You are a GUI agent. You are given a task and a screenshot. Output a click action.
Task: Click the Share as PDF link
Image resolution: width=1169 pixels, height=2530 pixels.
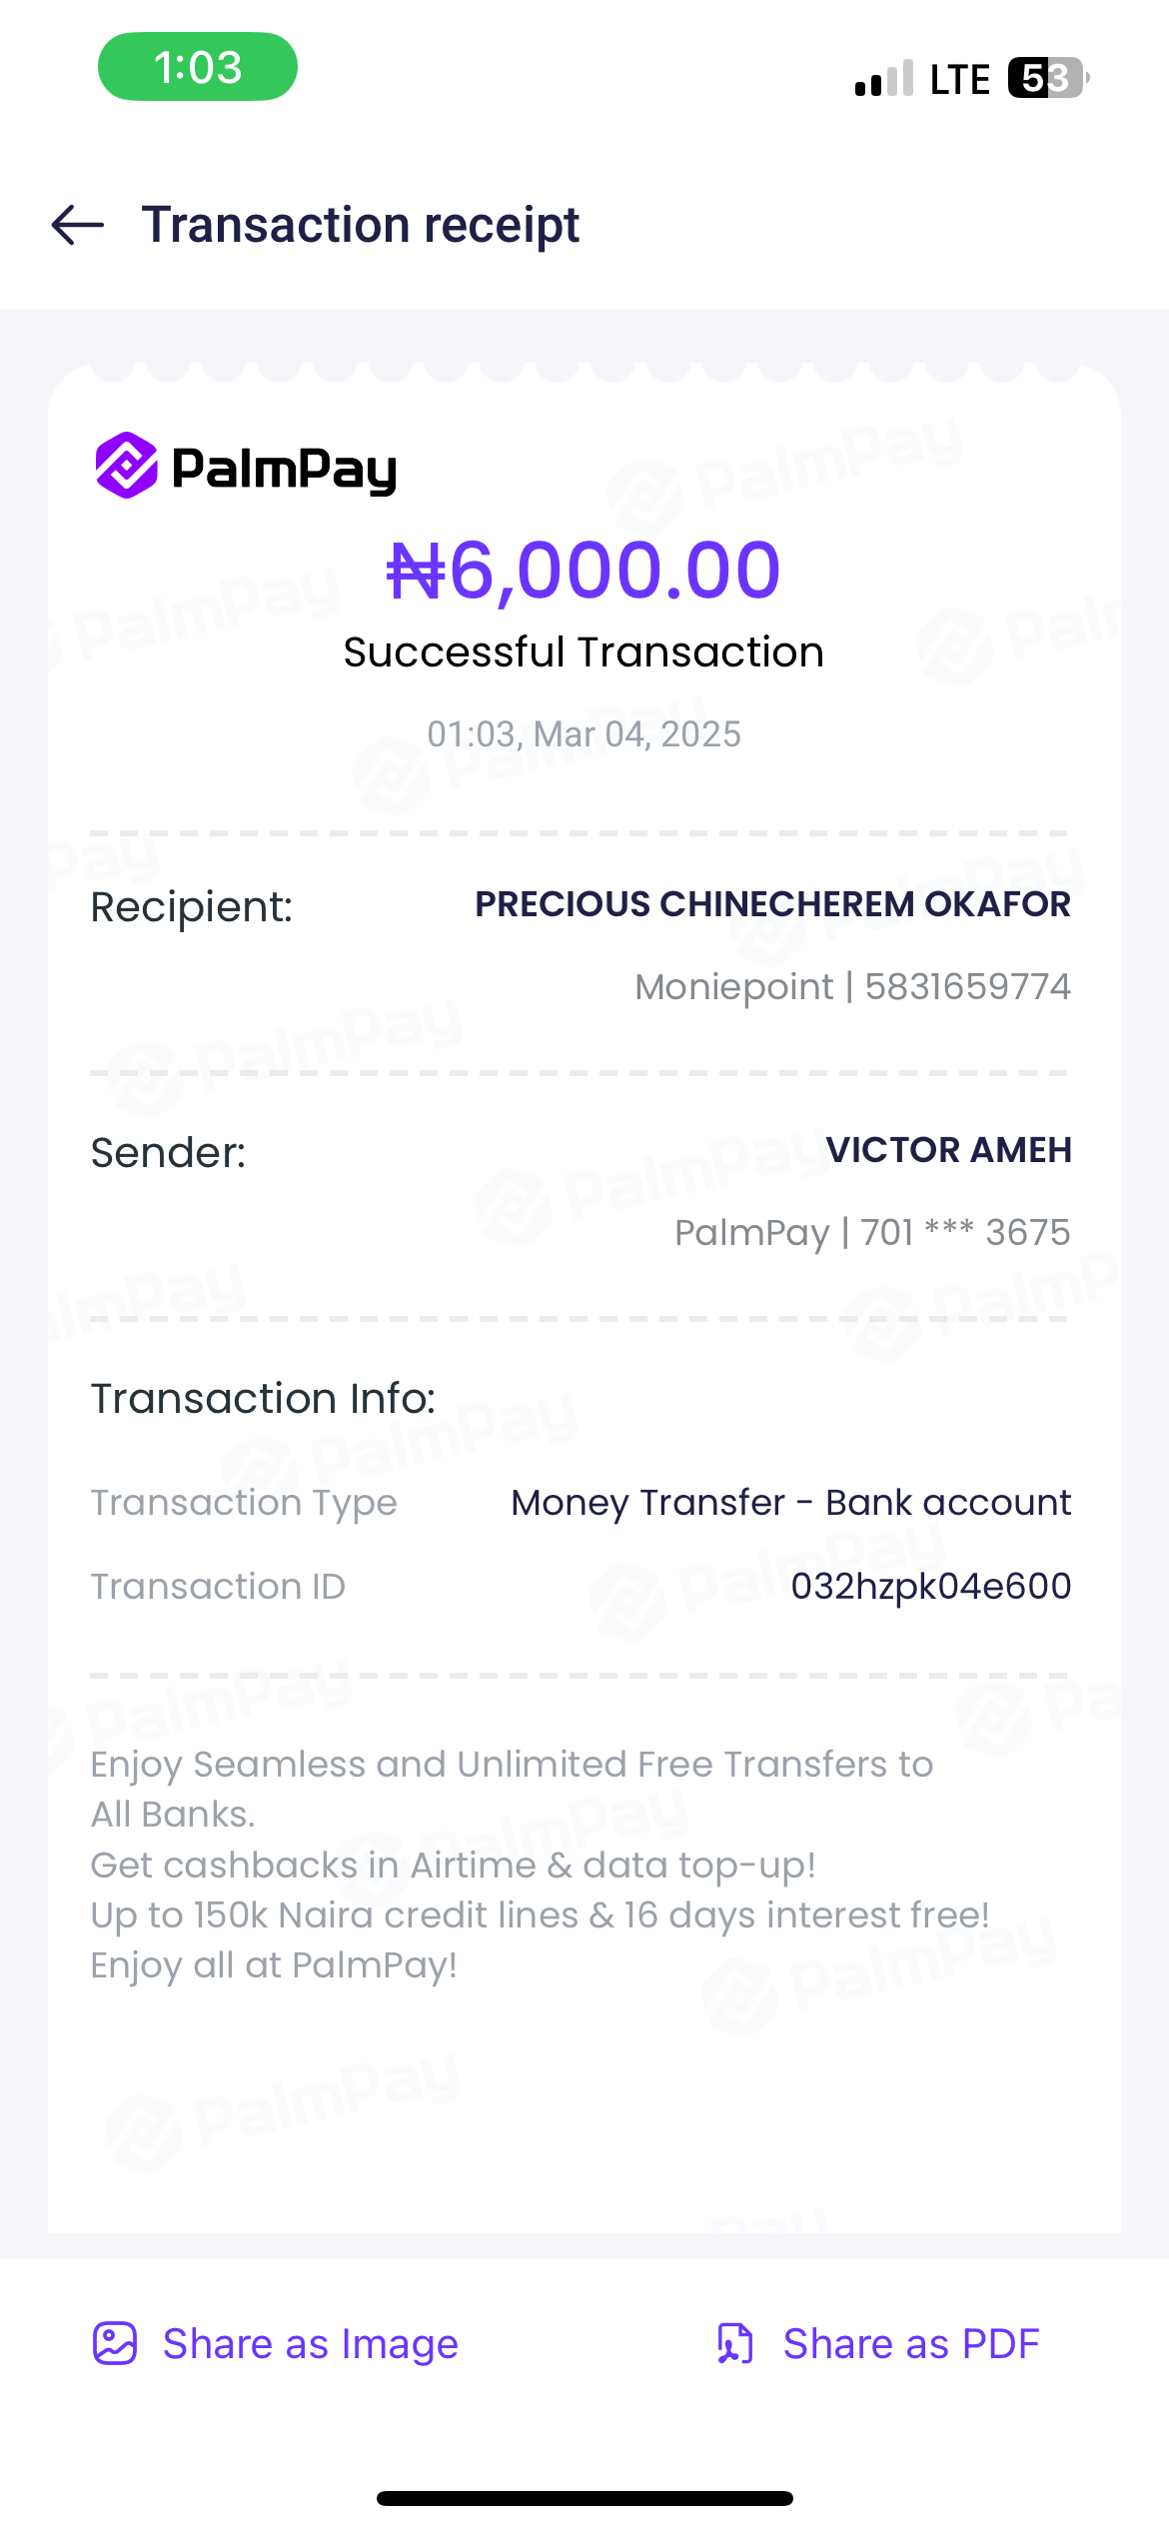point(910,2343)
